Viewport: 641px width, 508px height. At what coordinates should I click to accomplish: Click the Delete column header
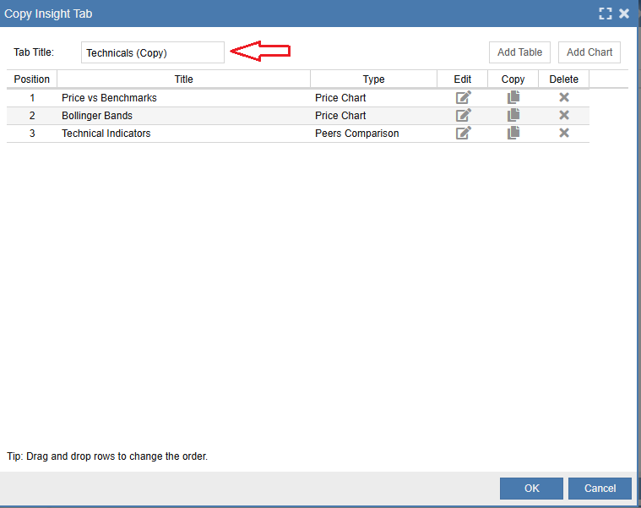click(564, 79)
